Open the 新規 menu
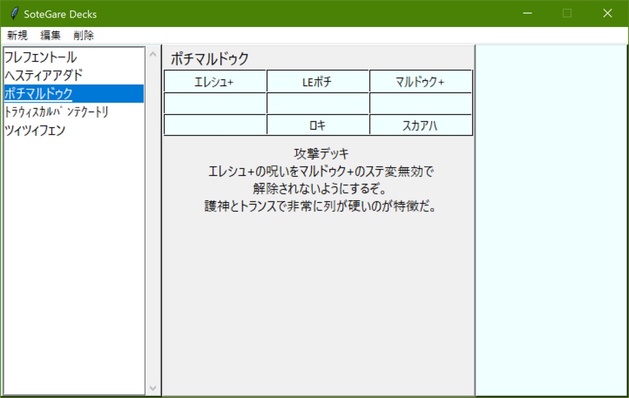Viewport: 629px width, 398px height. (17, 35)
